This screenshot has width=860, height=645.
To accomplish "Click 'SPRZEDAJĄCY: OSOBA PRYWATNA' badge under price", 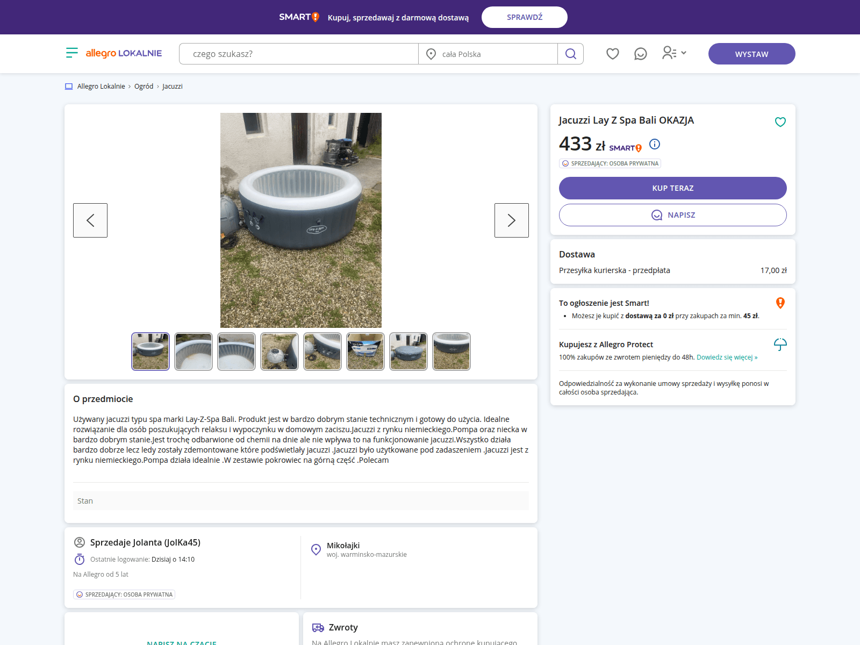I will (x=610, y=163).
